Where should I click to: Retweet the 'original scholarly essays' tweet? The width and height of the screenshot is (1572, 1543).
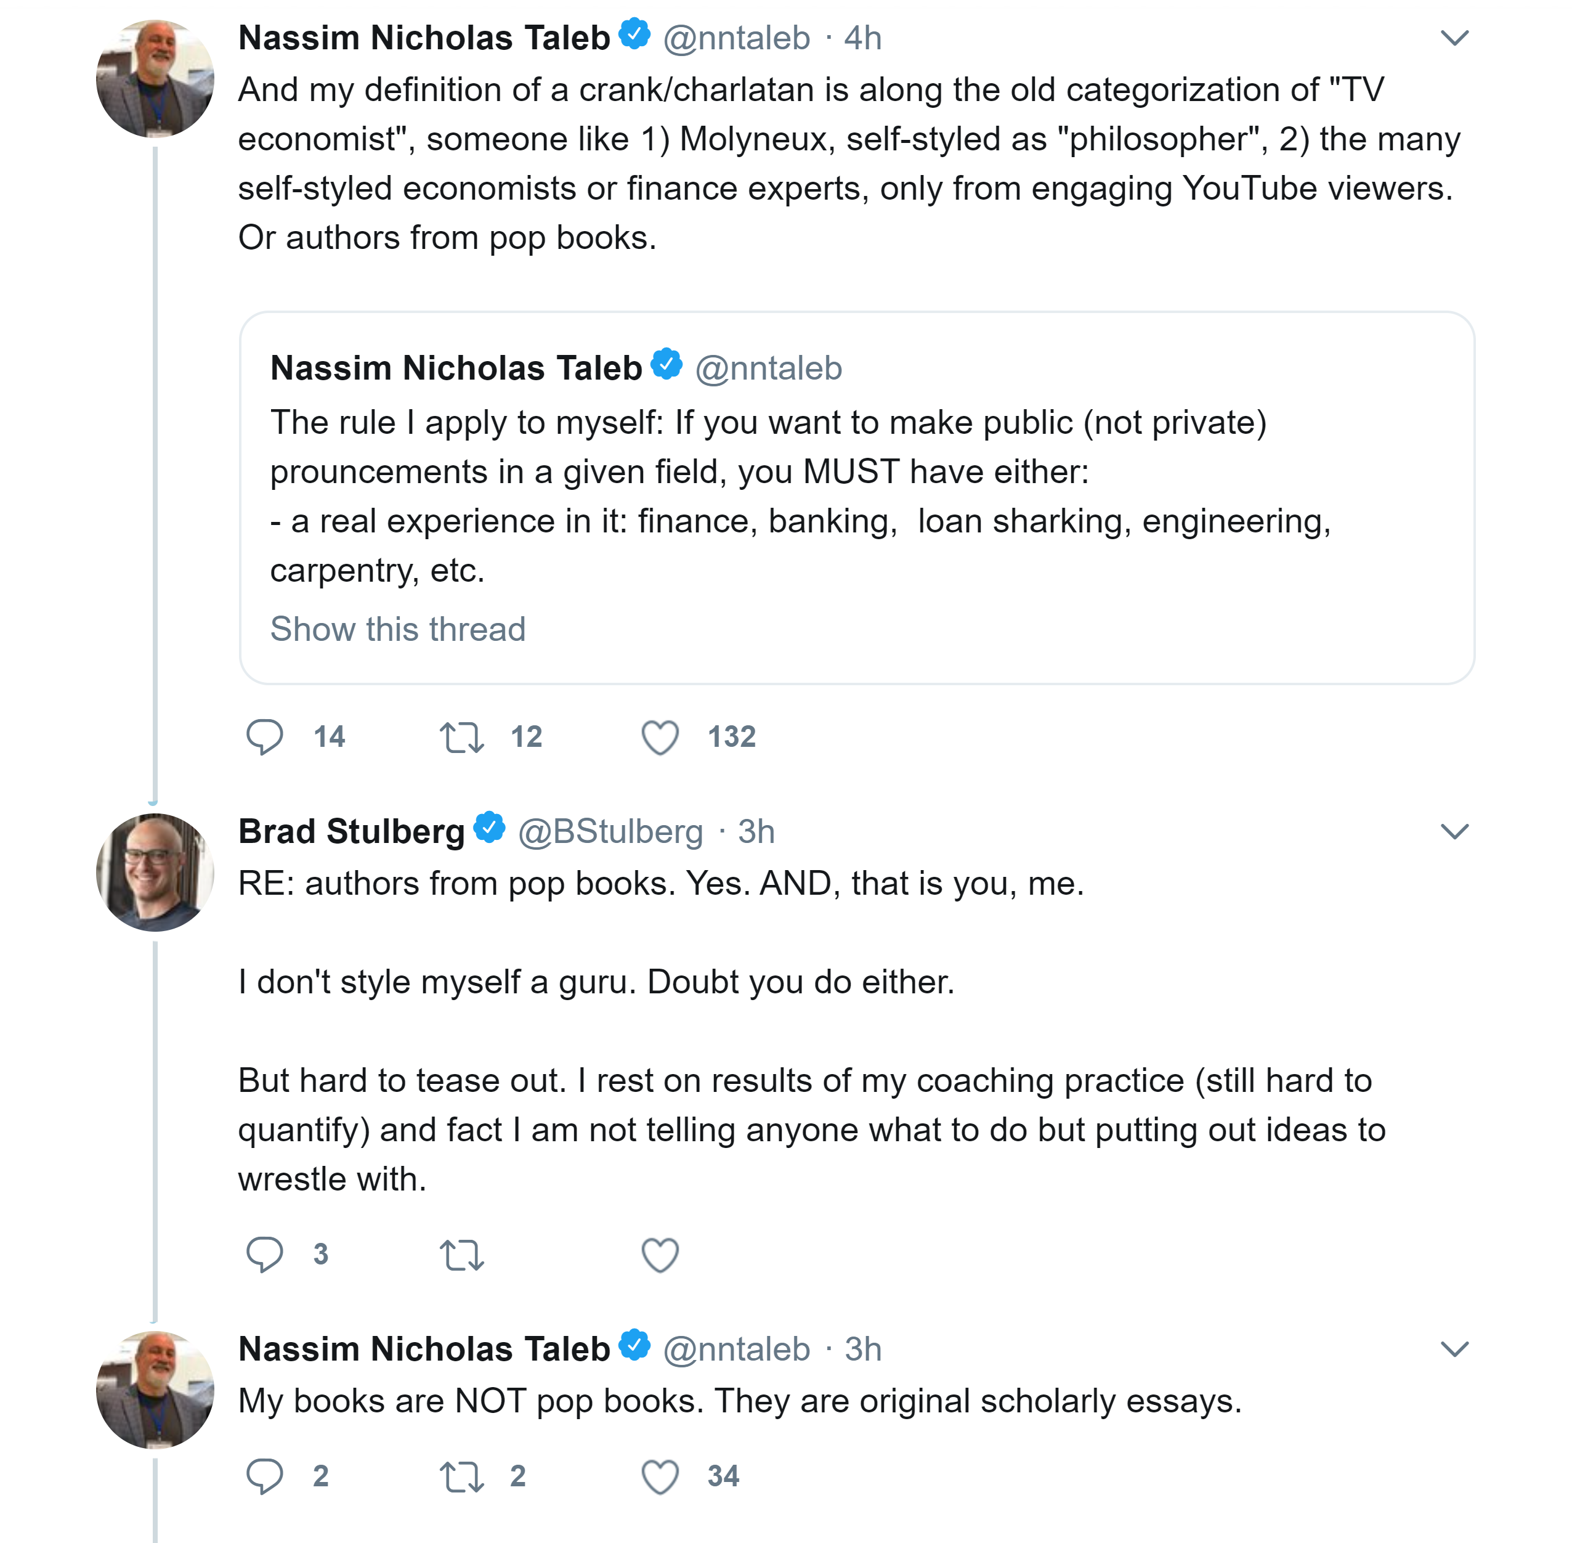(x=461, y=1476)
